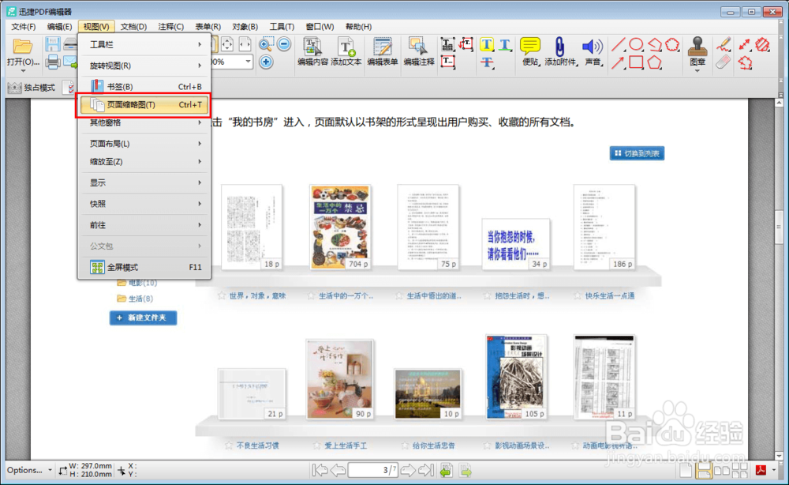Select the Distance measurement arrow tool
Viewport: 789px width, 485px height.
point(745,45)
